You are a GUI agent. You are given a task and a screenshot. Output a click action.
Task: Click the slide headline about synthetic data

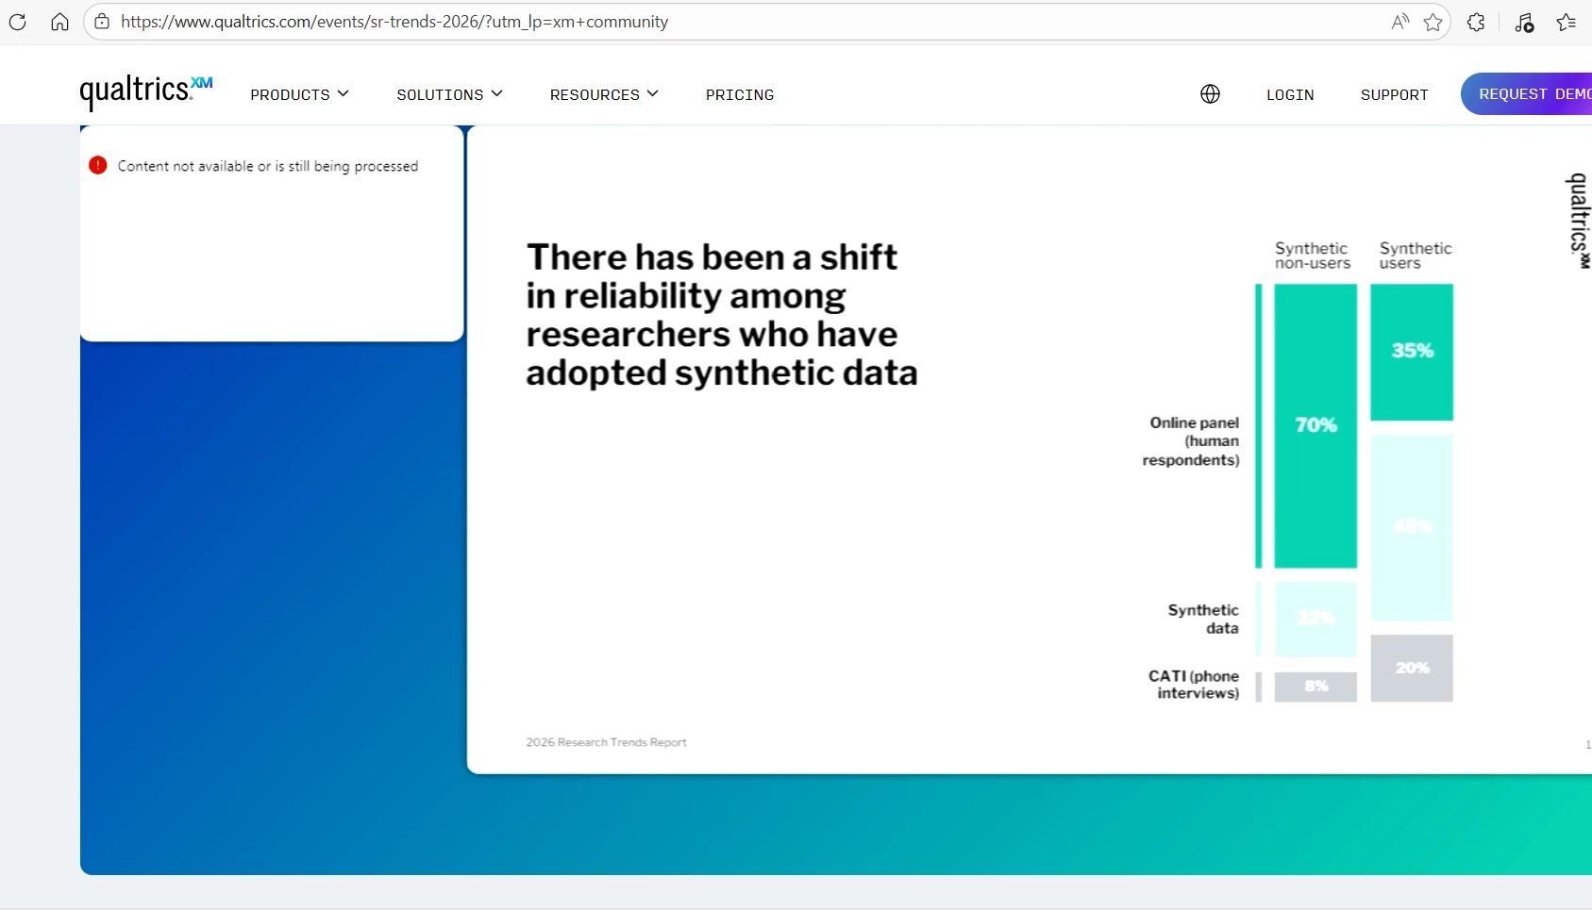tap(721, 314)
